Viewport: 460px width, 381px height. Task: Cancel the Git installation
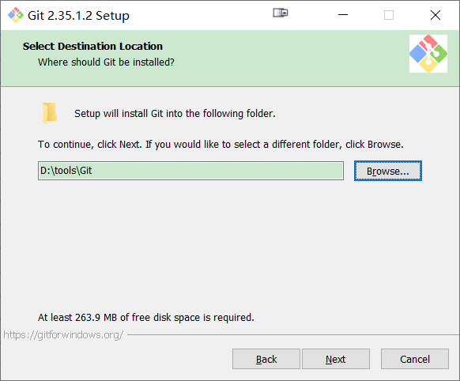[415, 359]
